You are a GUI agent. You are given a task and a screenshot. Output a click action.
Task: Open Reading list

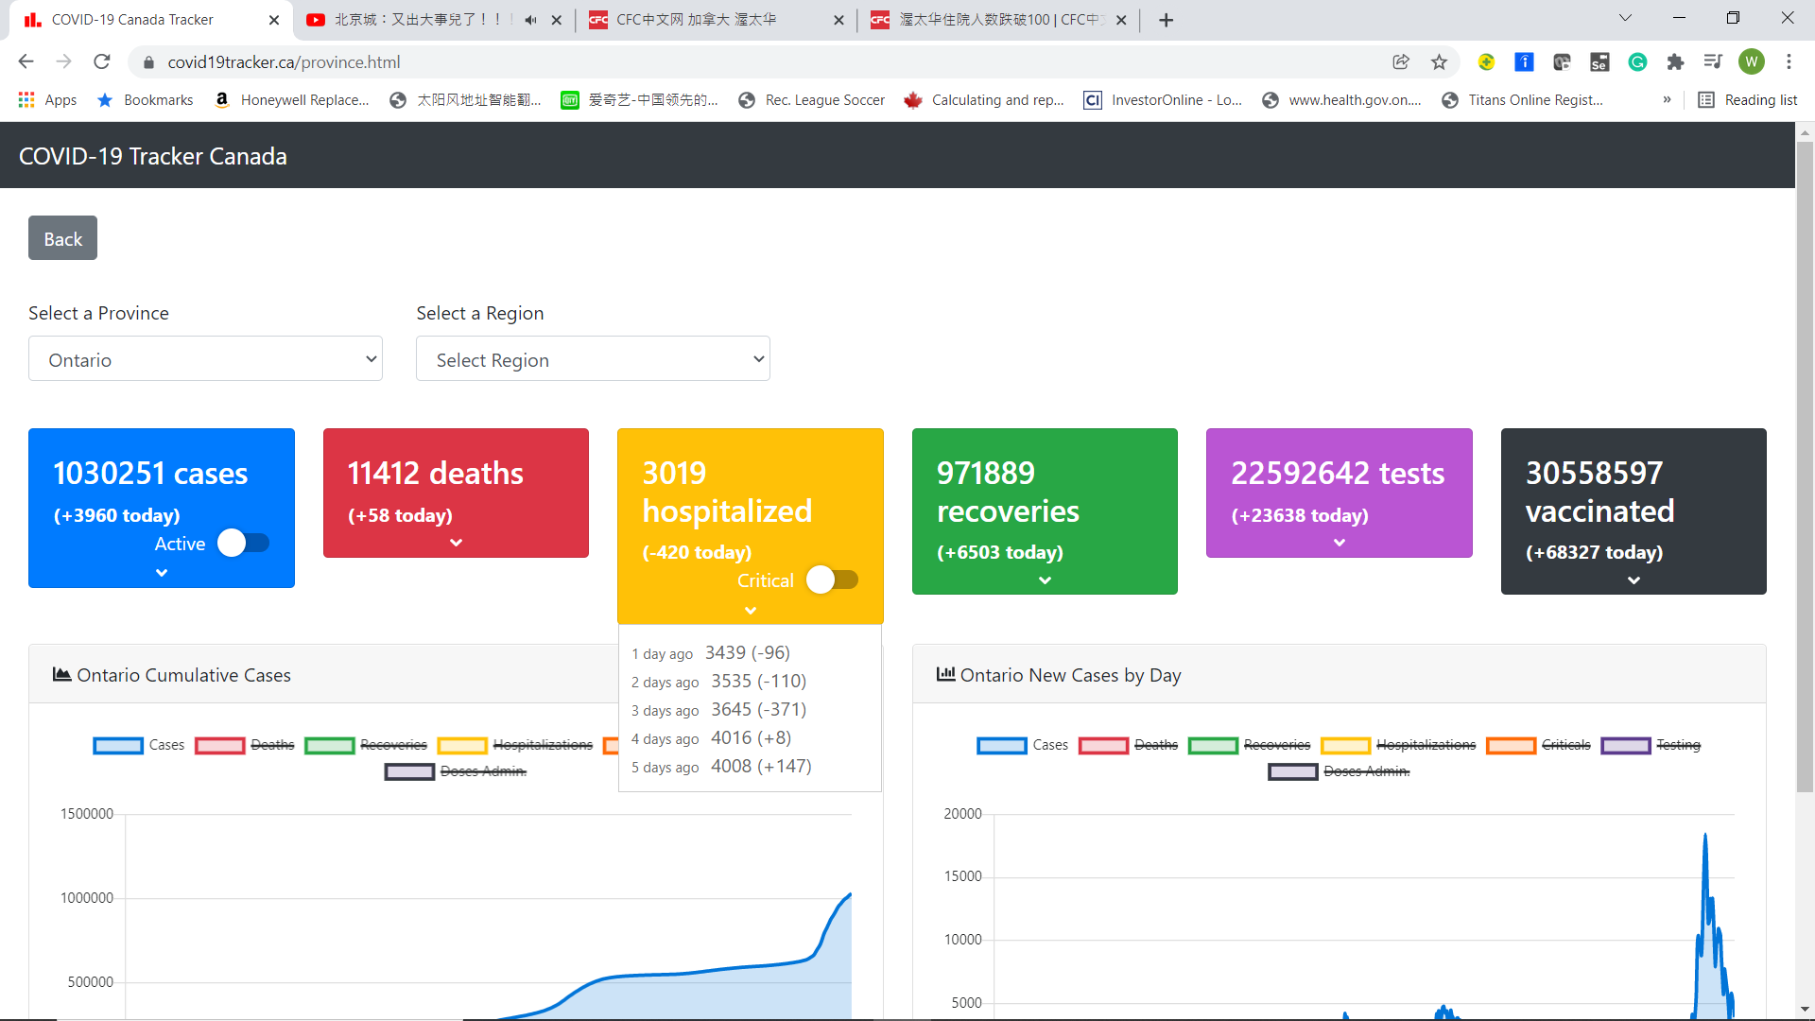coord(1748,100)
